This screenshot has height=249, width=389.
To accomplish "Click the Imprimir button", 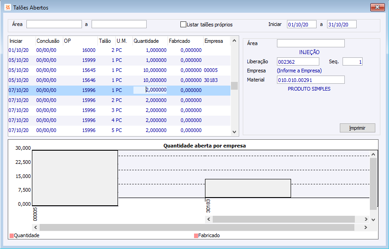I will 358,128.
